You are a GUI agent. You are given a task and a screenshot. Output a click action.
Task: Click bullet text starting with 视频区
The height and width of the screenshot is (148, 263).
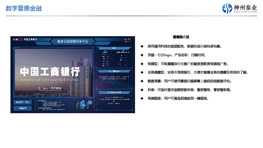click(x=188, y=64)
